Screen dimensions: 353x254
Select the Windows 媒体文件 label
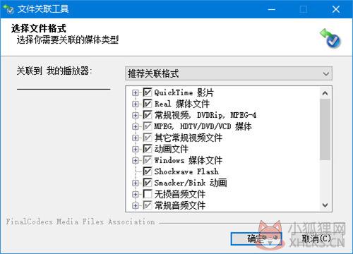click(189, 160)
